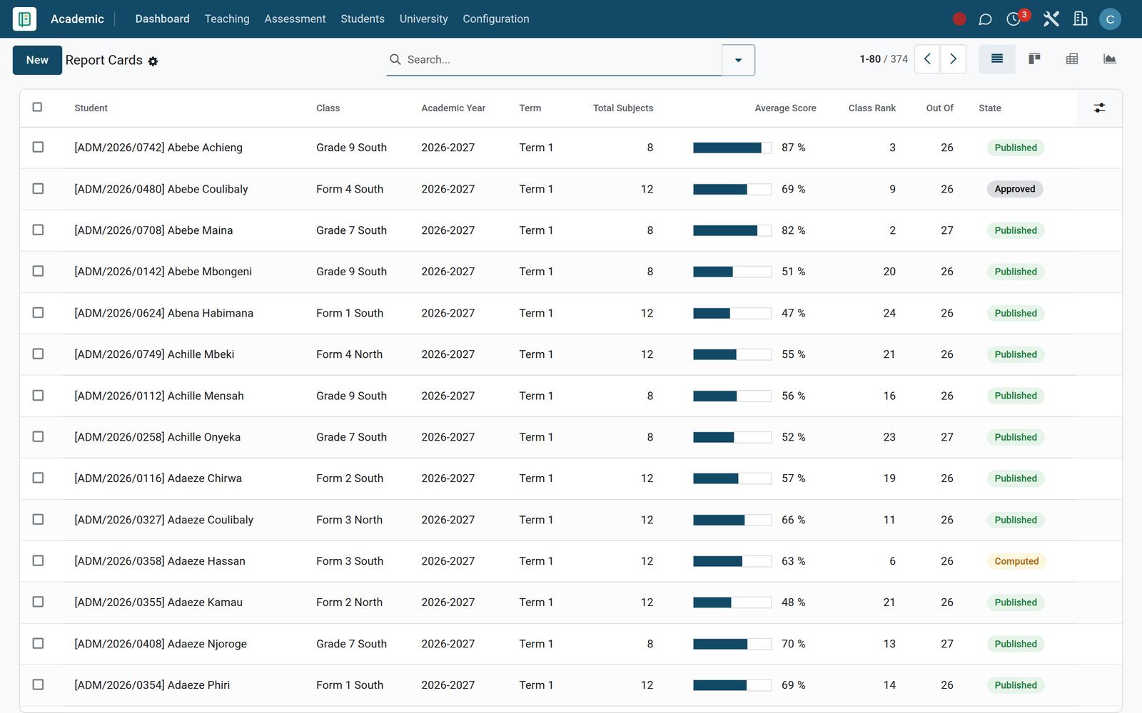Click the Form 2 North cell of Adaeze Kamau
The height and width of the screenshot is (713, 1142).
[x=349, y=602]
